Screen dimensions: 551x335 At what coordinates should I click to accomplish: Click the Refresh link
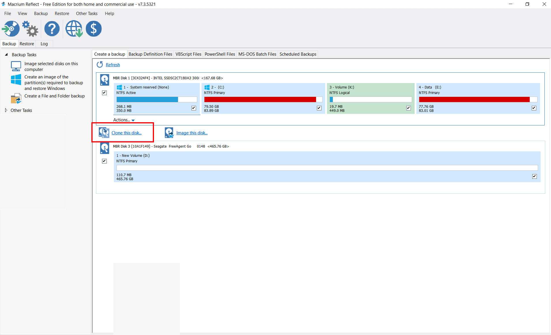(x=113, y=65)
